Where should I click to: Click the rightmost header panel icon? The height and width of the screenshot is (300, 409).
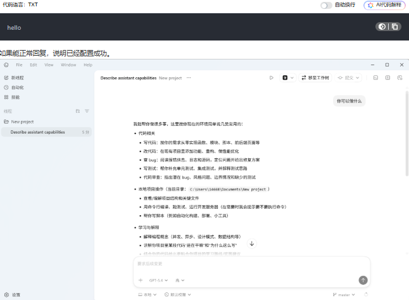[x=400, y=78]
